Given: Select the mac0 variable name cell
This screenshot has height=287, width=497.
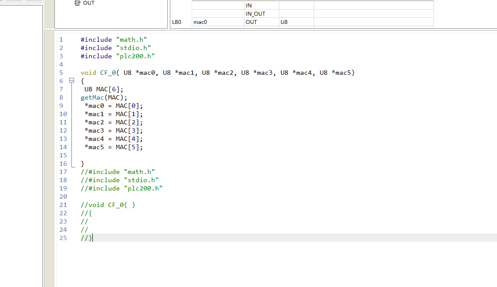Looking at the screenshot, I should [218, 22].
